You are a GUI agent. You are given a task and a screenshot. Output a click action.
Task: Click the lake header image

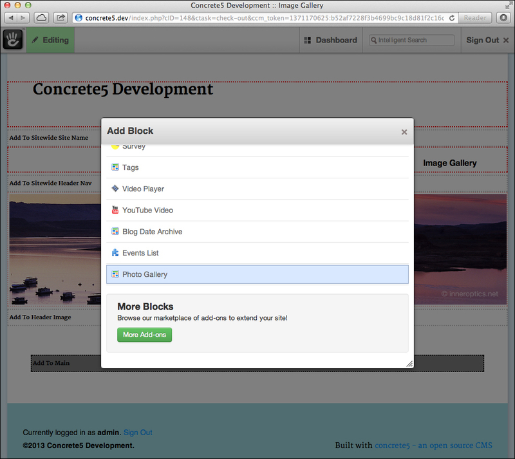point(55,249)
